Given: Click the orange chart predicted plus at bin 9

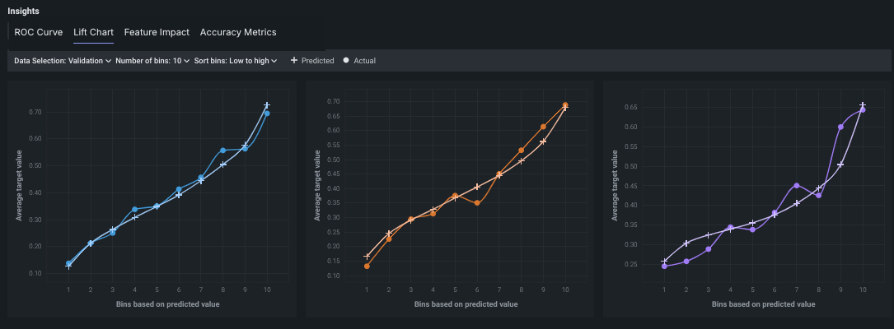Looking at the screenshot, I should click(x=543, y=141).
